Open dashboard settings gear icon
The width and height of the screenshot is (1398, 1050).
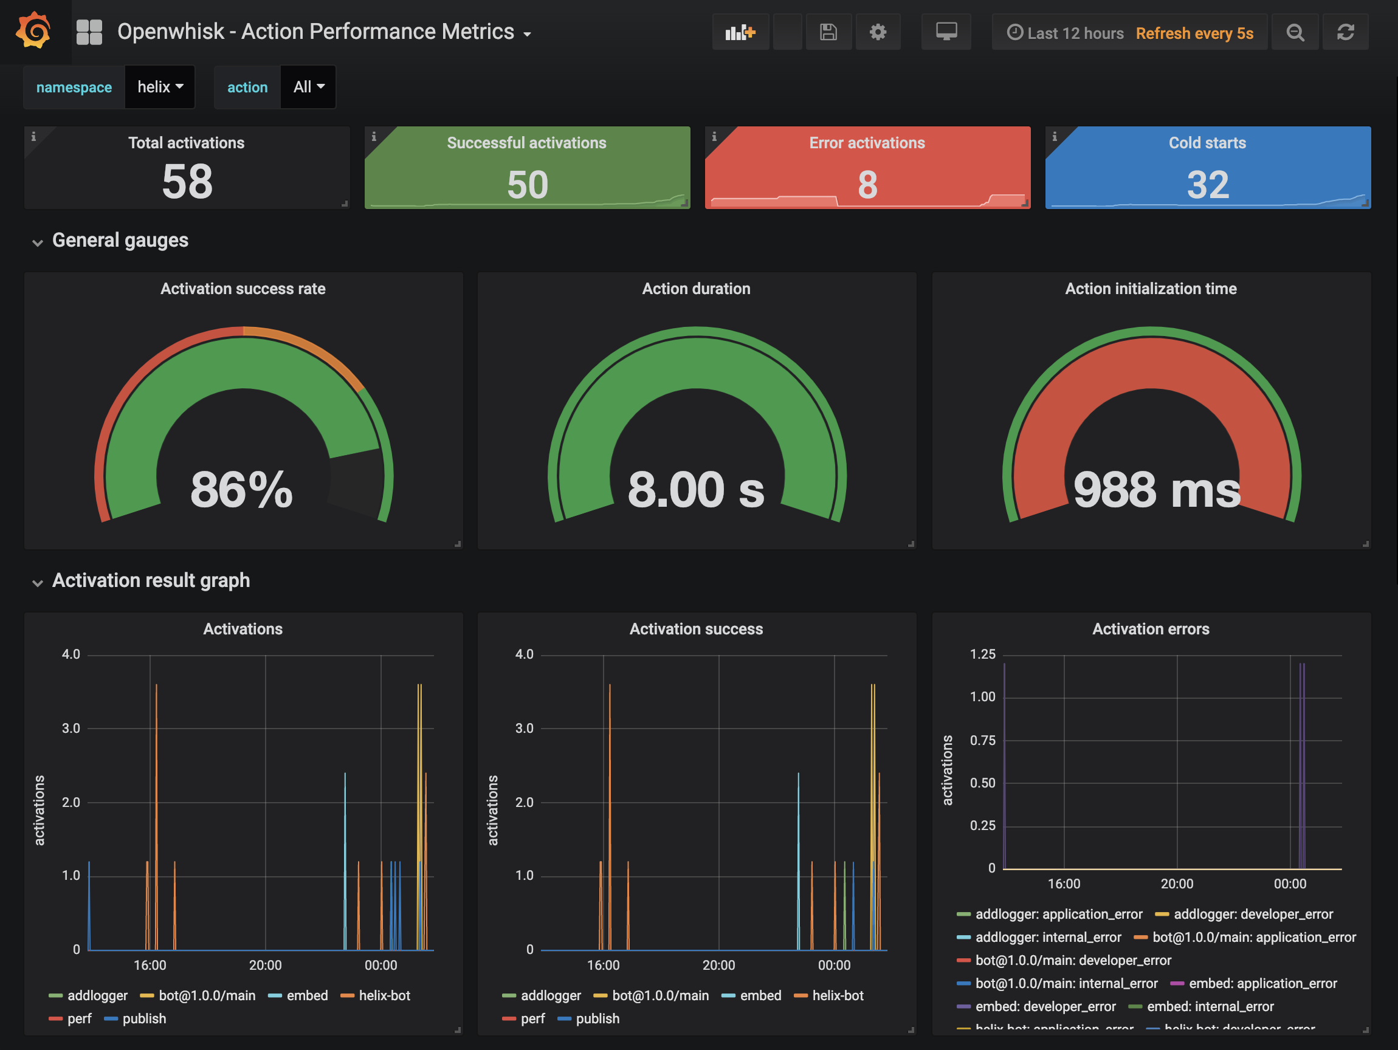click(x=877, y=32)
